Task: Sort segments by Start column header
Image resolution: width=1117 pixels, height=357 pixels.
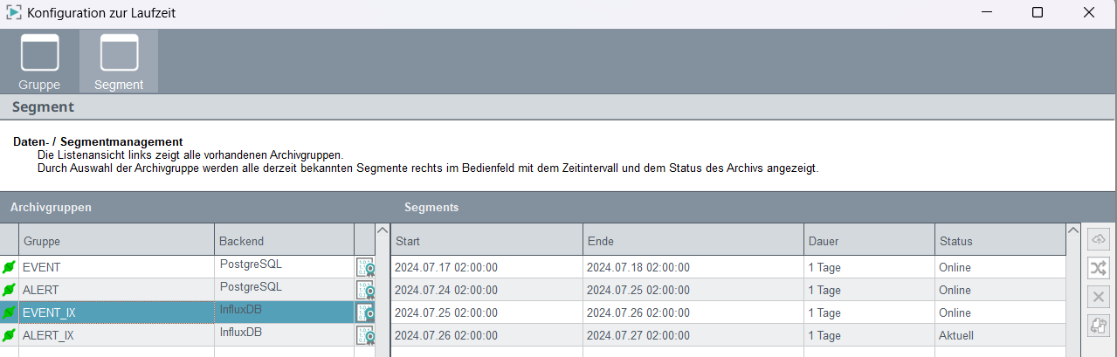Action: pyautogui.click(x=486, y=240)
